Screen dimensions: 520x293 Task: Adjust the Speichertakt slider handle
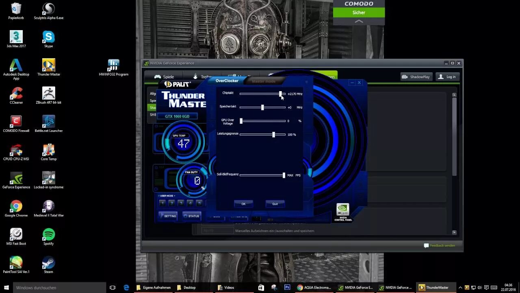(262, 107)
